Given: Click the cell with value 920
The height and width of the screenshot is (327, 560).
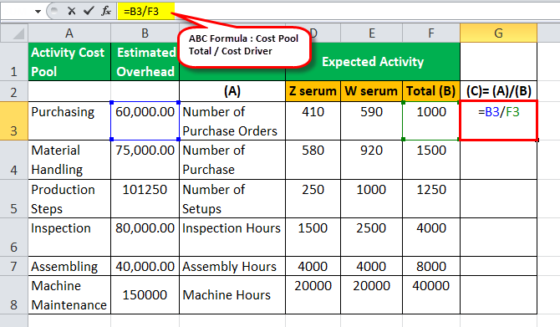Looking at the screenshot, I should 371,160.
